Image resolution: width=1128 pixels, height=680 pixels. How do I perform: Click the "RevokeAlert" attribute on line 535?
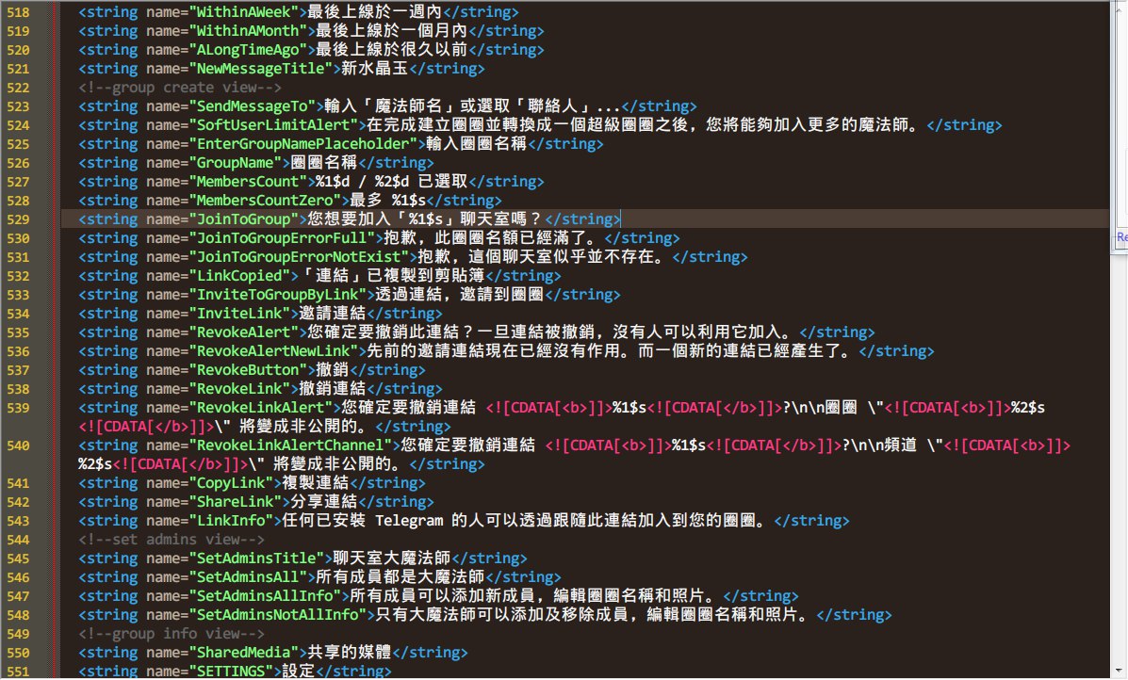(244, 332)
